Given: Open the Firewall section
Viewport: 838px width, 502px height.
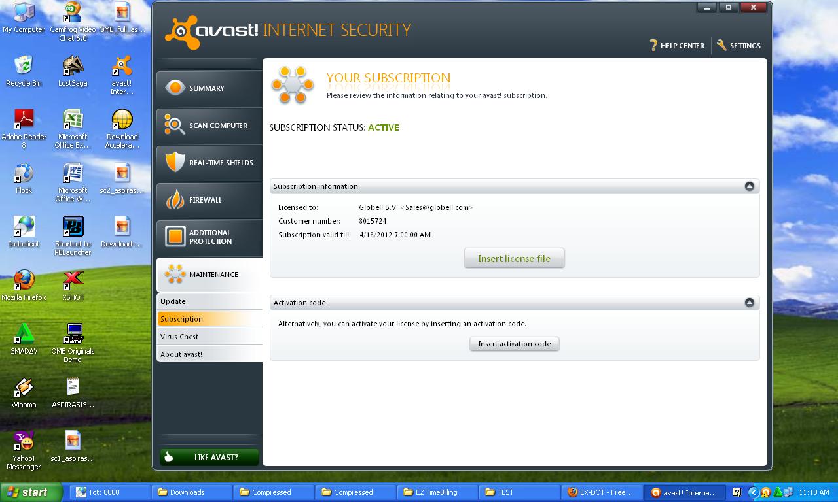Looking at the screenshot, I should point(209,200).
